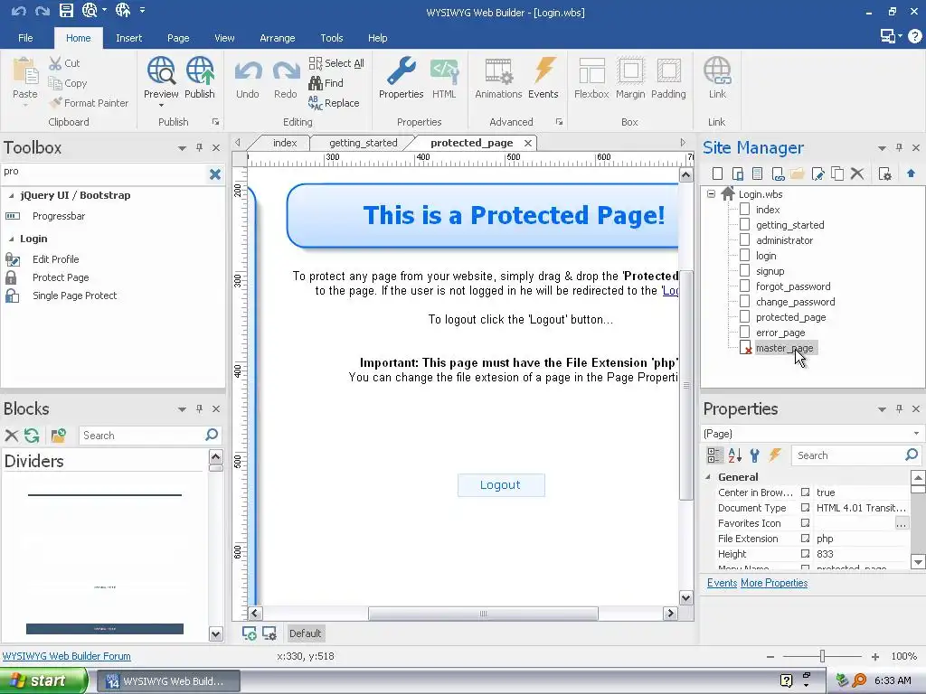
Task: Click the Flexbox box icon
Action: tap(591, 70)
